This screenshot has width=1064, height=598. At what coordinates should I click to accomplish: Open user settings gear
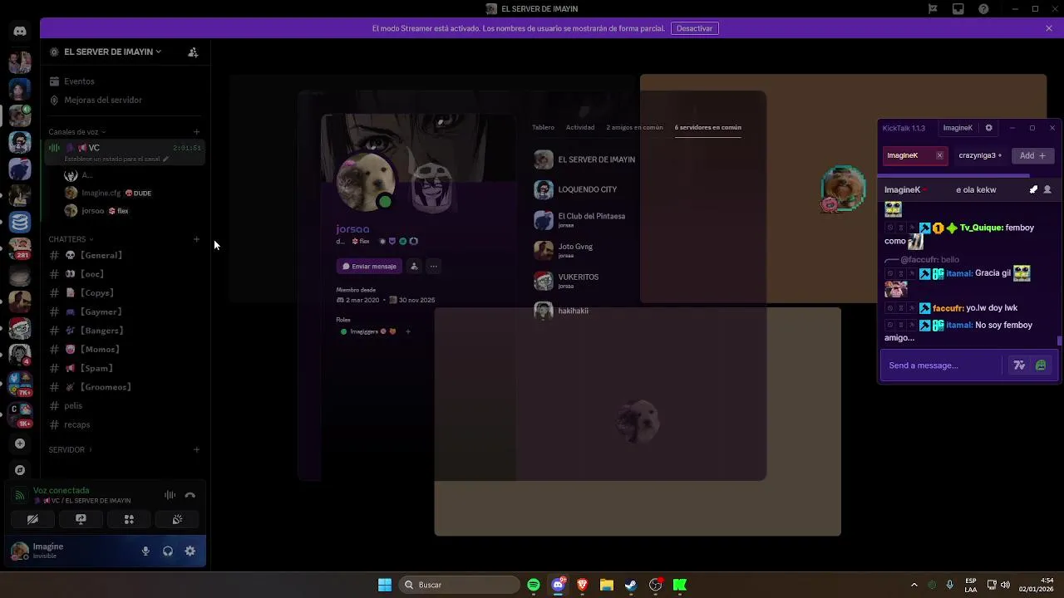click(190, 551)
